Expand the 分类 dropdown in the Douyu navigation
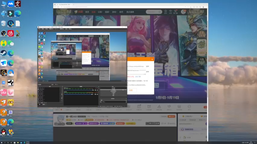This screenshot has width=257, height=144. tap(100, 12)
